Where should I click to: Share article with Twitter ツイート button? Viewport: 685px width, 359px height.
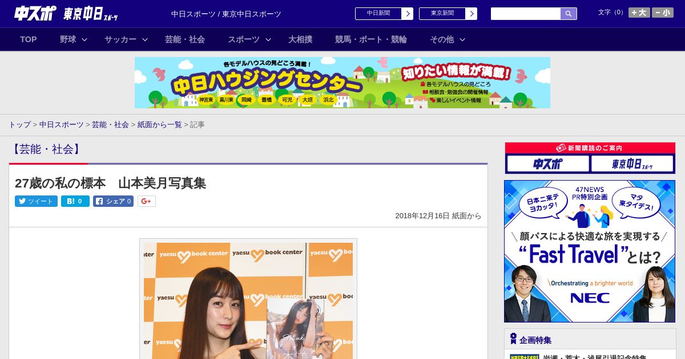point(36,201)
